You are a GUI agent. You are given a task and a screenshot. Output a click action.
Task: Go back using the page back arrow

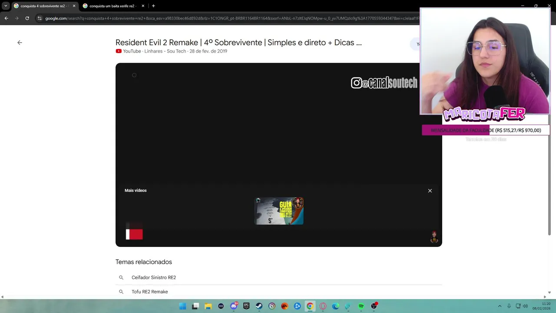click(x=20, y=43)
